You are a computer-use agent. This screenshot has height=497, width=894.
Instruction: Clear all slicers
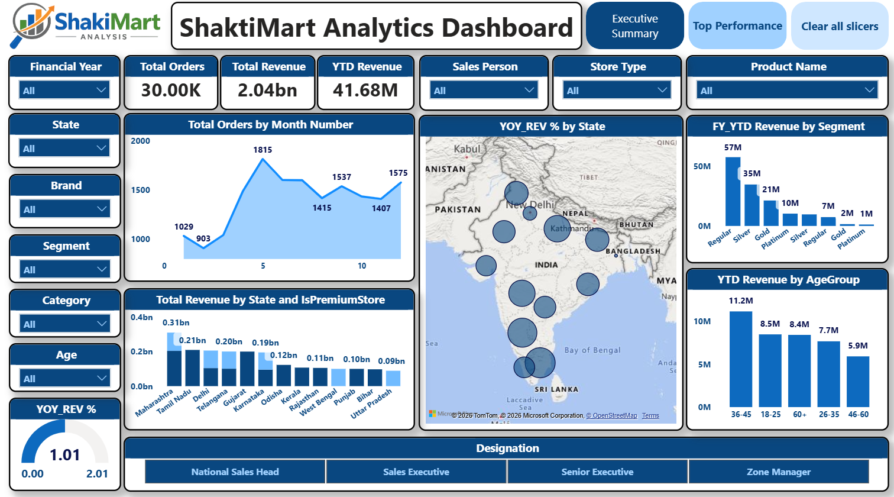pyautogui.click(x=840, y=26)
